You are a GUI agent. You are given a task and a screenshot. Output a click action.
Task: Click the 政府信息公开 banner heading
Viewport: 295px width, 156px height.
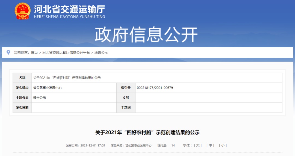[146, 35]
